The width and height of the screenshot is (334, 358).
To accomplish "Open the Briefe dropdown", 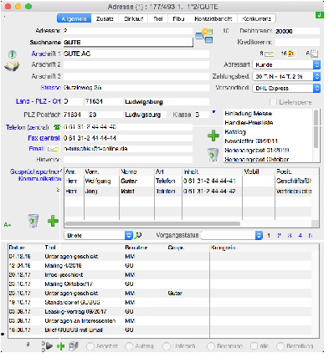I will click(99, 236).
